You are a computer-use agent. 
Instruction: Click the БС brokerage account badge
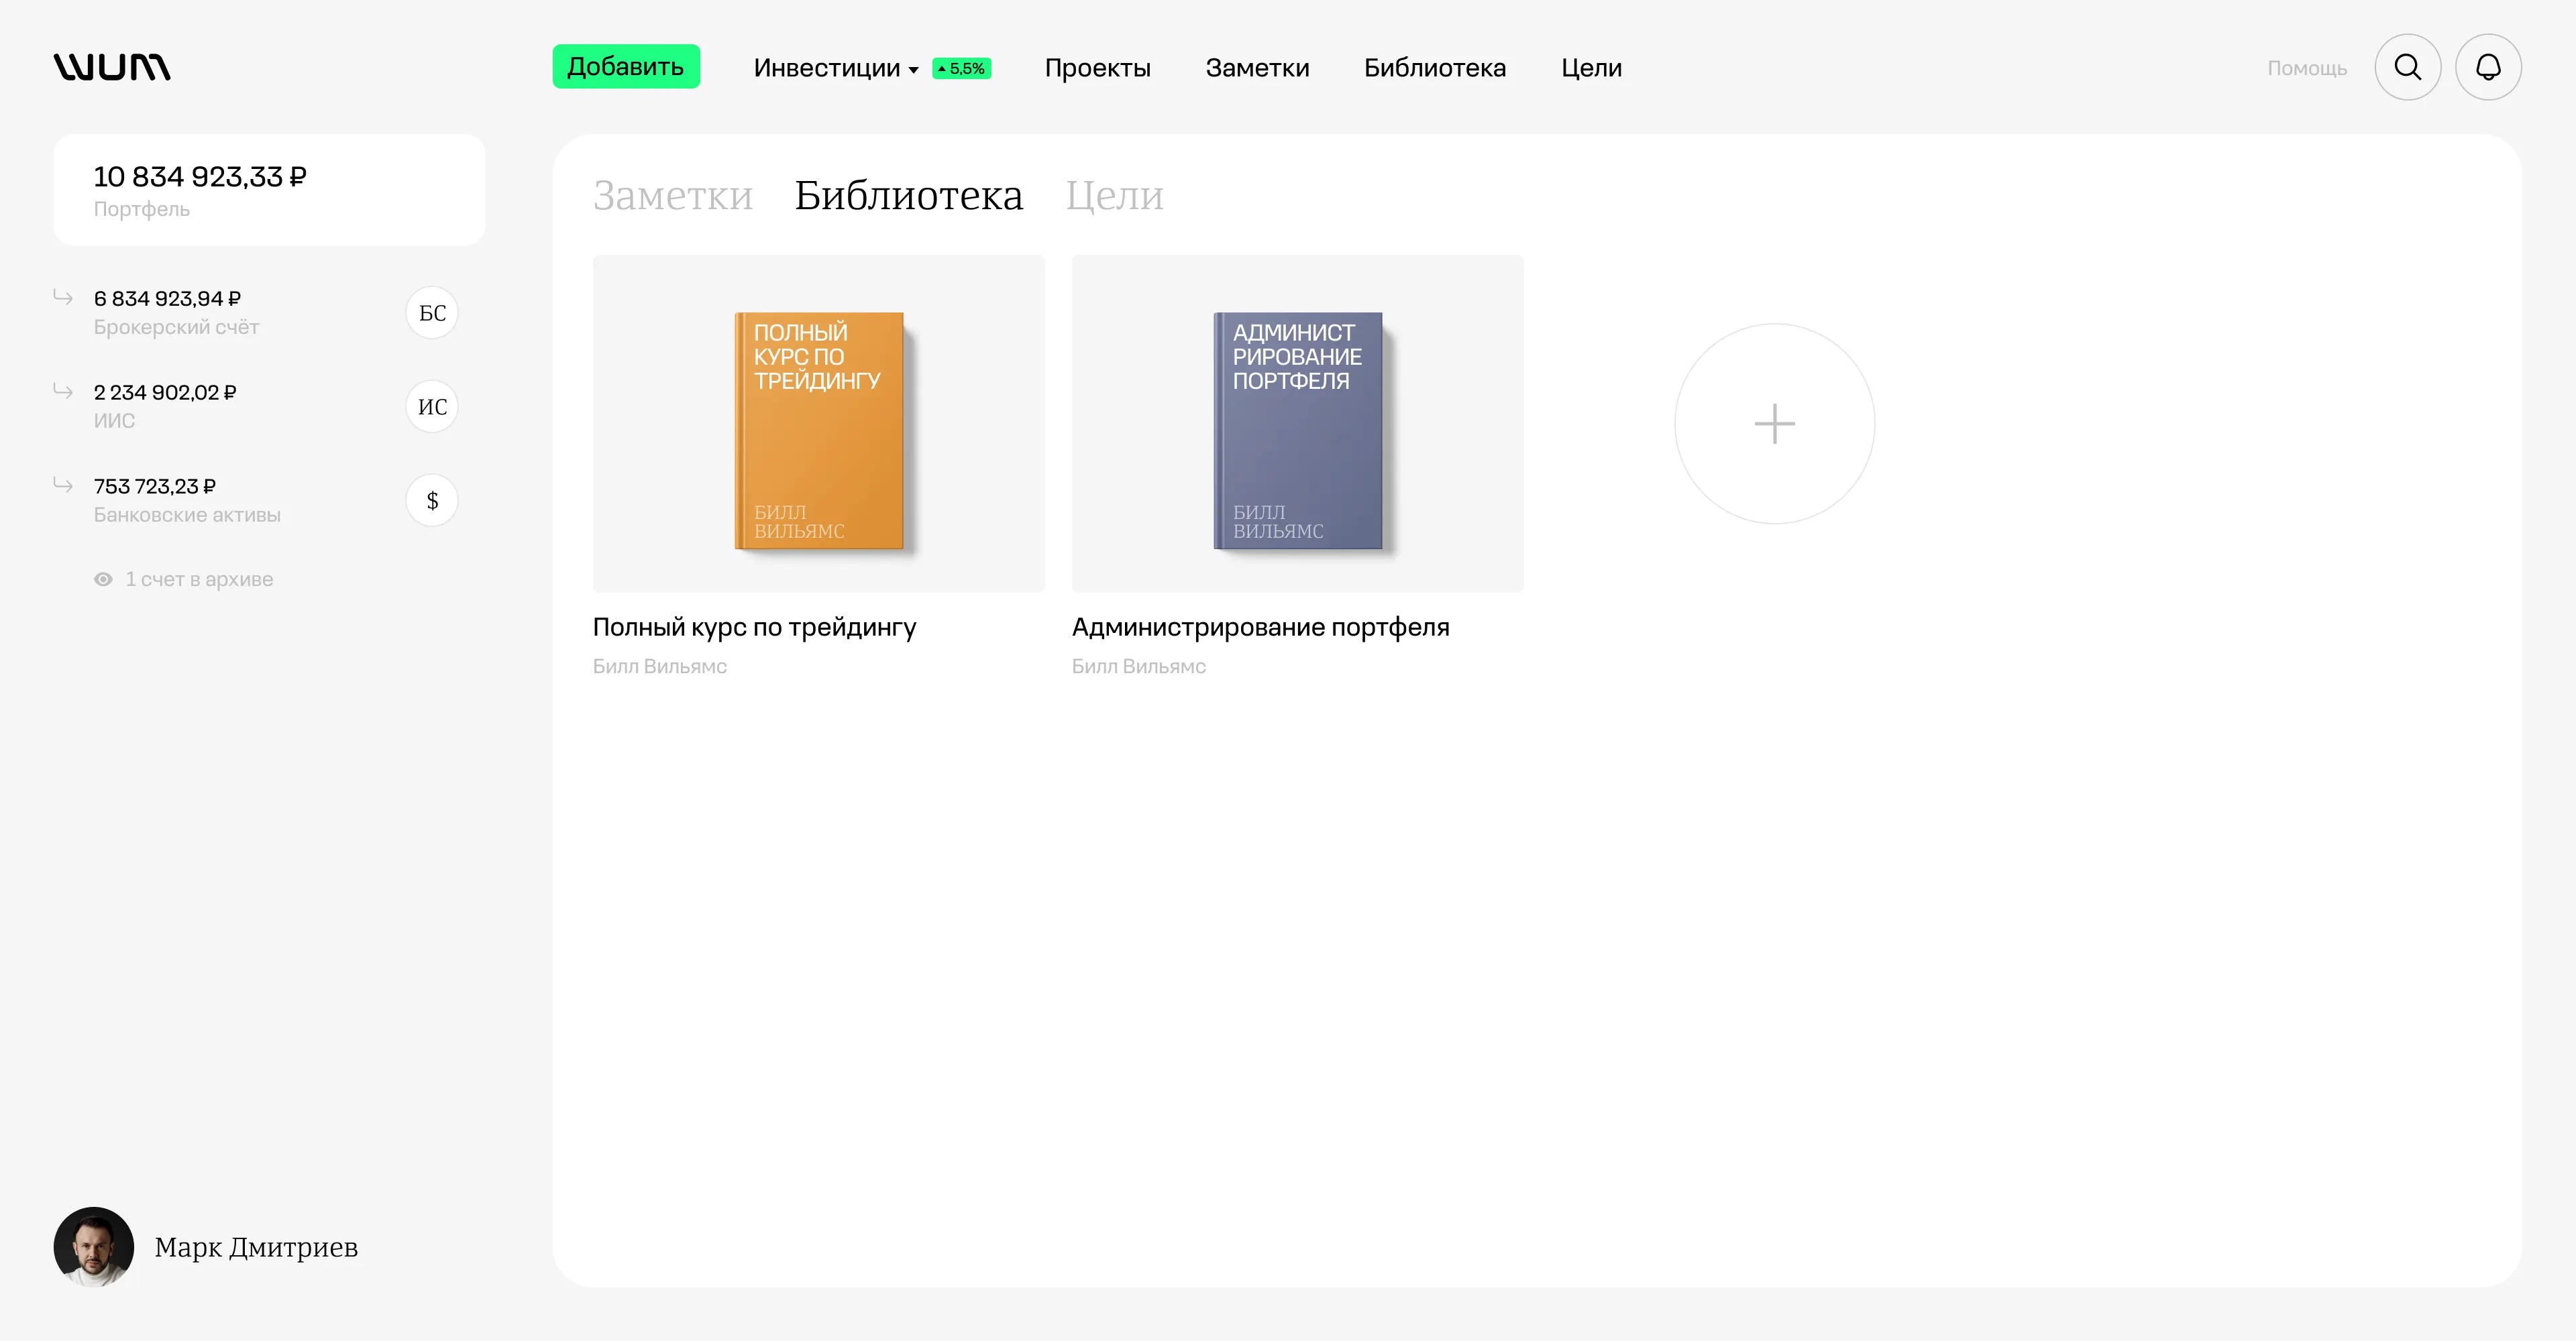click(432, 312)
